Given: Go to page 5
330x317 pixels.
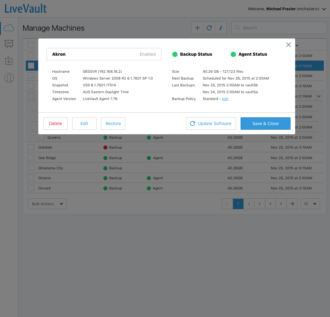Looking at the screenshot, I should tap(281, 204).
